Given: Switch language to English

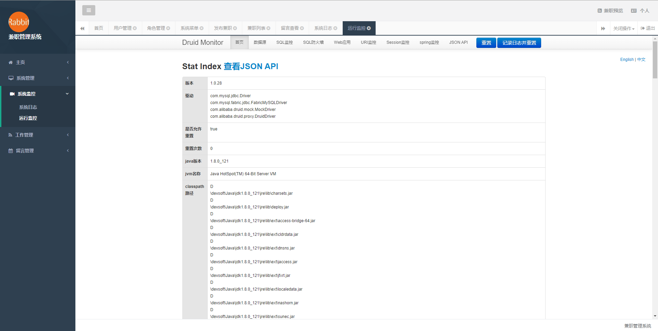Looking at the screenshot, I should [627, 60].
